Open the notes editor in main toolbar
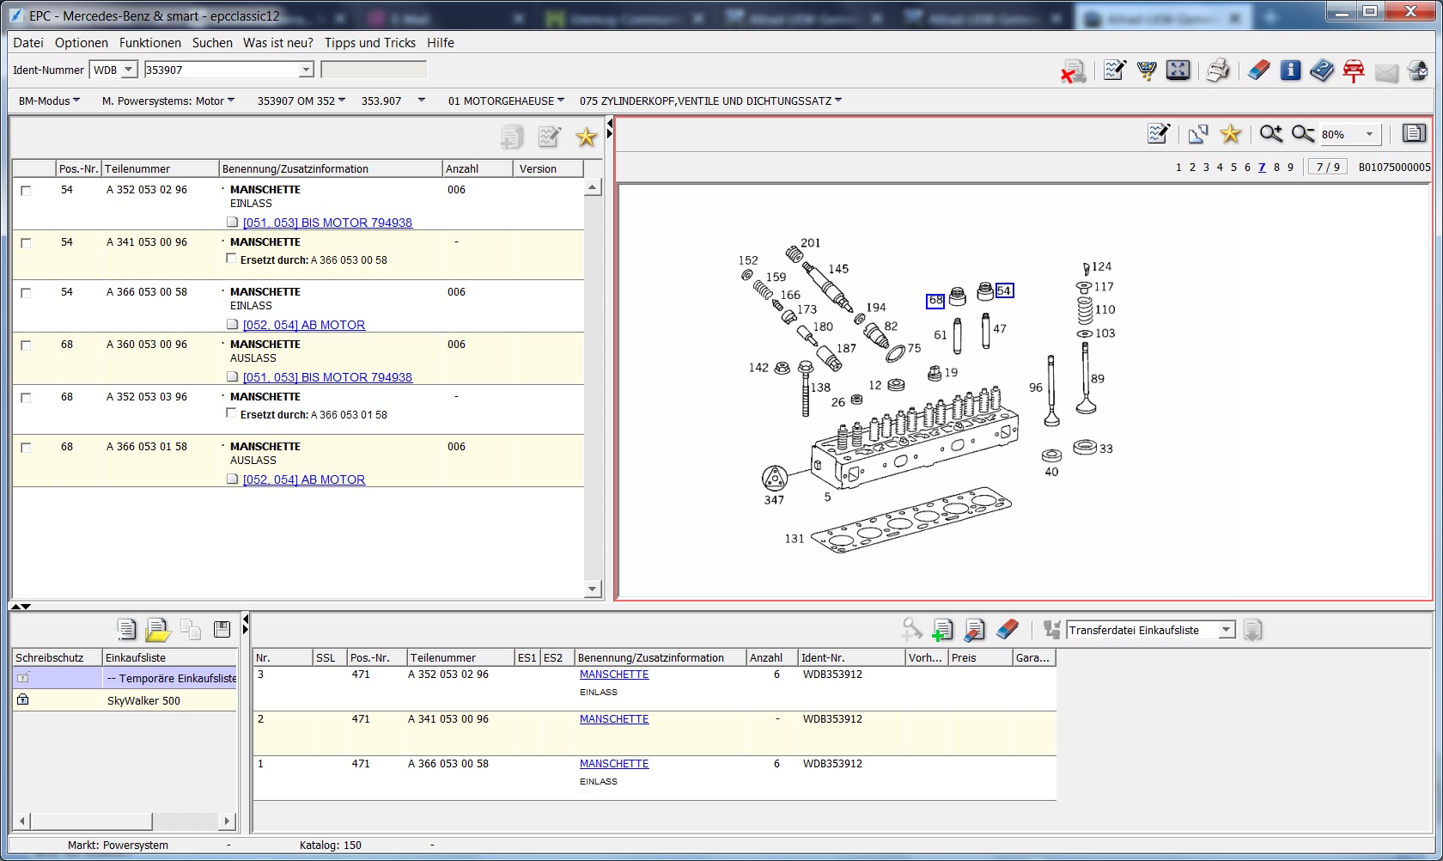The width and height of the screenshot is (1443, 861). pyautogui.click(x=1115, y=70)
